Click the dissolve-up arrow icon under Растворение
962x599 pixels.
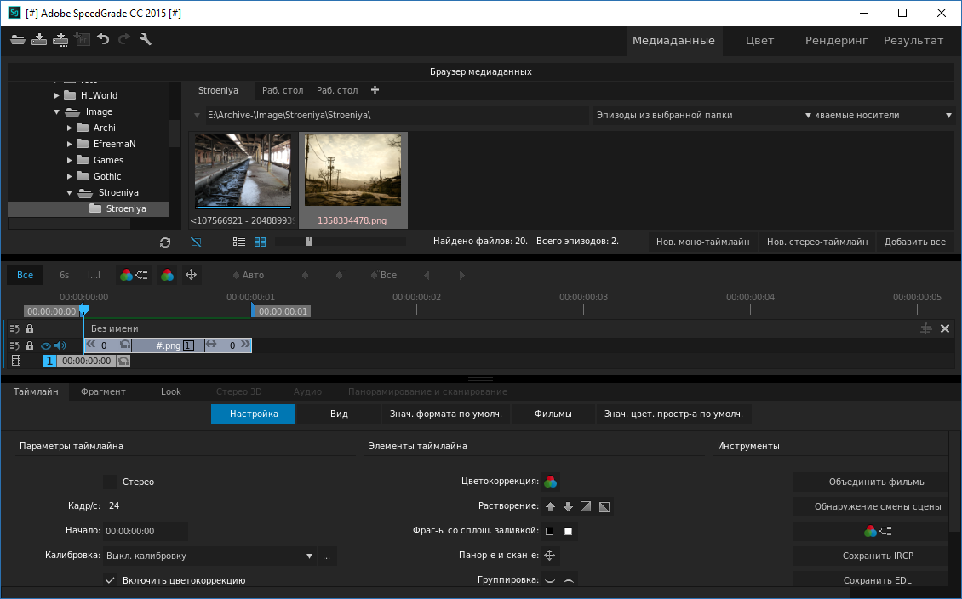pos(550,506)
